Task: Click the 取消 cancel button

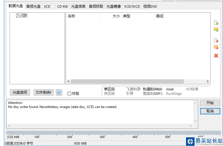Action: click(x=210, y=111)
